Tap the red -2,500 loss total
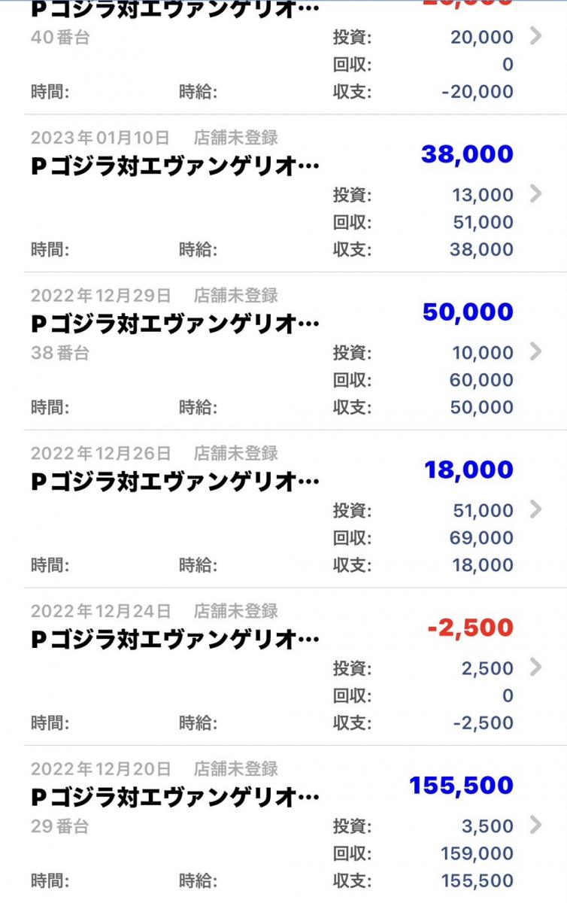This screenshot has height=903, width=567. [x=468, y=628]
